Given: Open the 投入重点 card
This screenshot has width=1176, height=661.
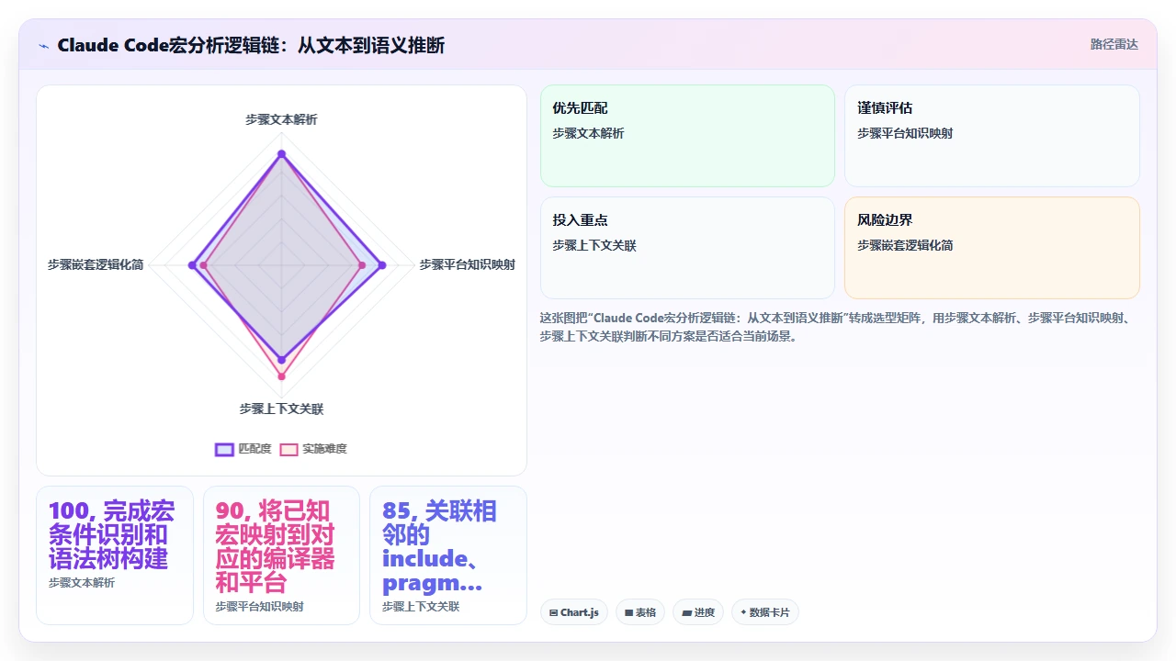Looking at the screenshot, I should [x=687, y=248].
